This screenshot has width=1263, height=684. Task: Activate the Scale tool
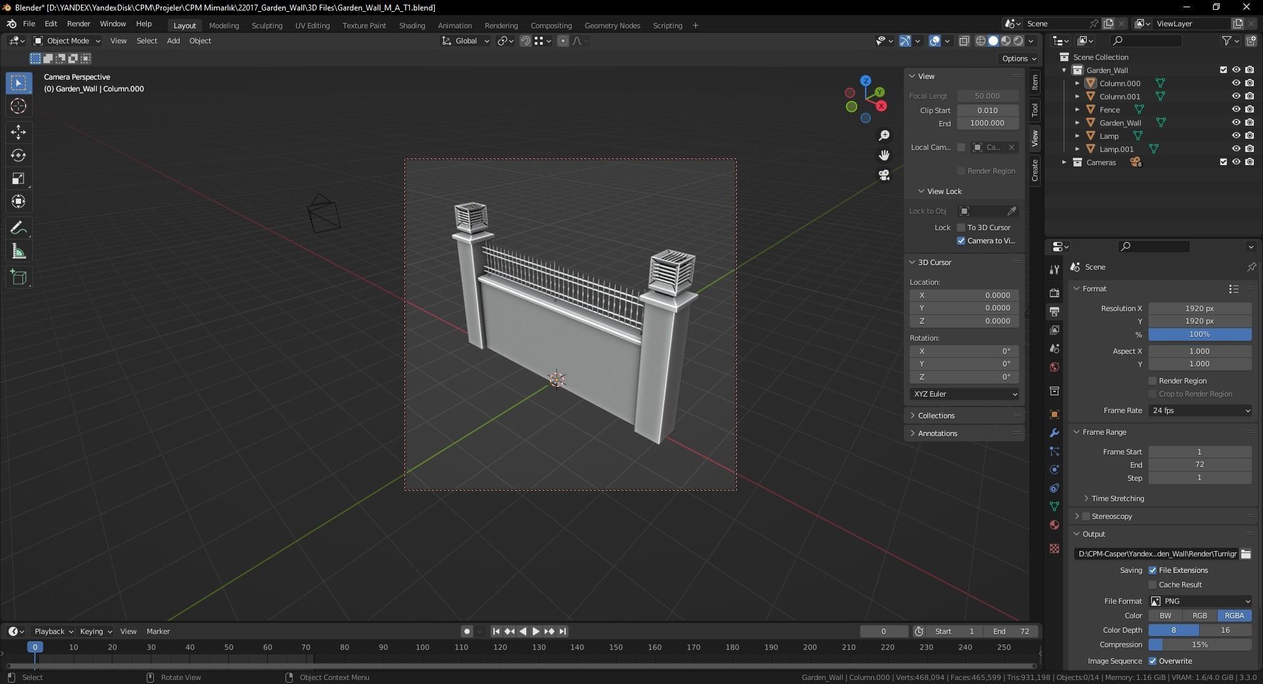point(18,178)
